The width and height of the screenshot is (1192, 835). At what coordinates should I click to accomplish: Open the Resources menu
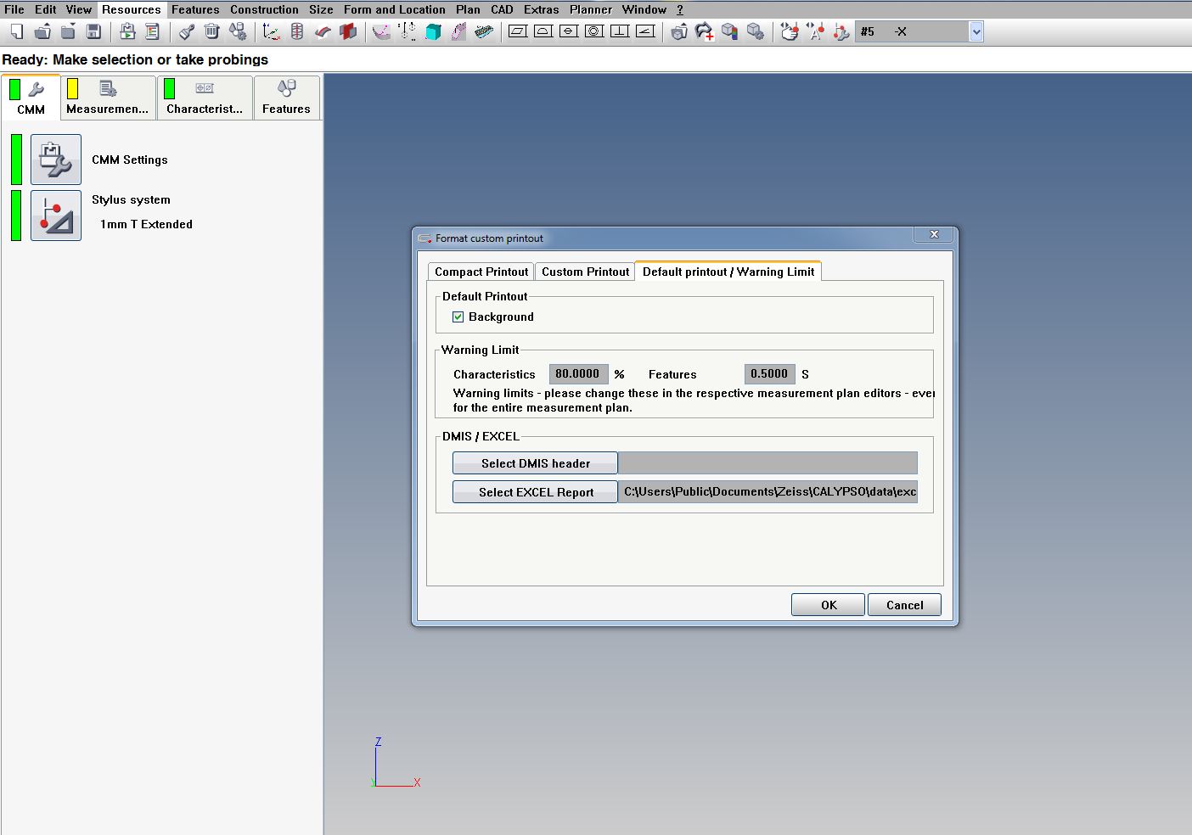[x=131, y=9]
